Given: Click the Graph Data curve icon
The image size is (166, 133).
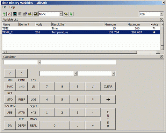Looking at the screenshot, I should (15, 14).
